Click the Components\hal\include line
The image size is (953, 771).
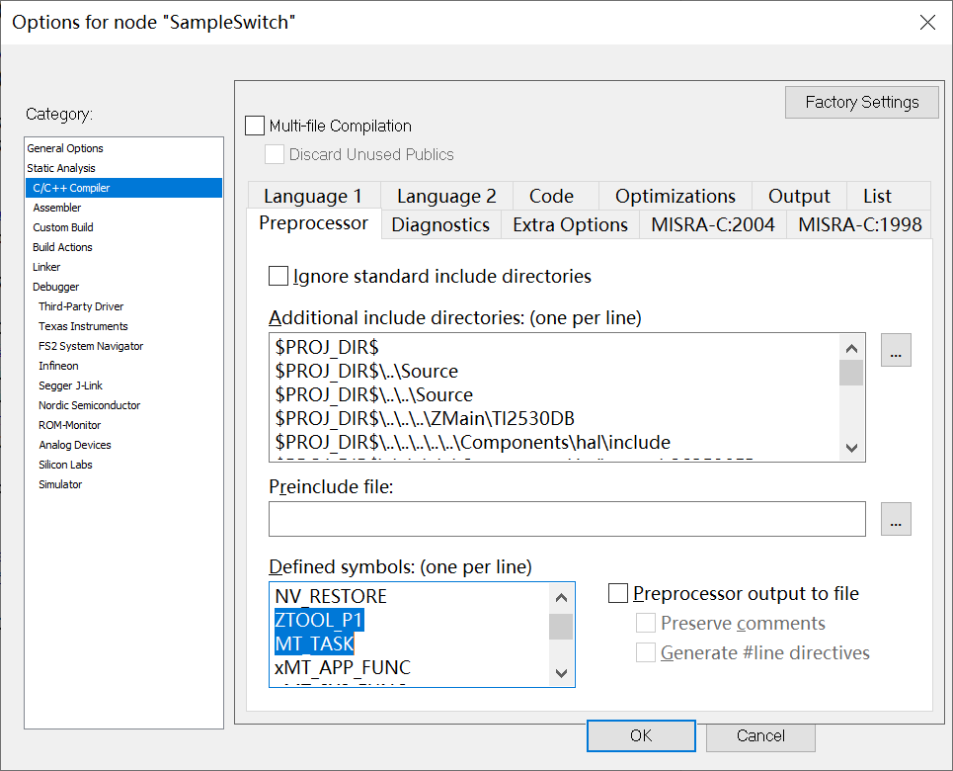[473, 443]
